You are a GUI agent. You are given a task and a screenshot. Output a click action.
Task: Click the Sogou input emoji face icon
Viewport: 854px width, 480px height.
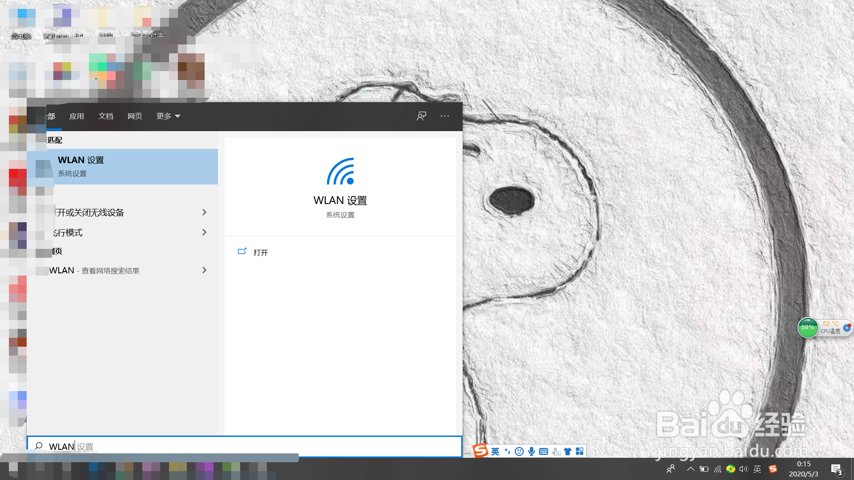pos(519,452)
